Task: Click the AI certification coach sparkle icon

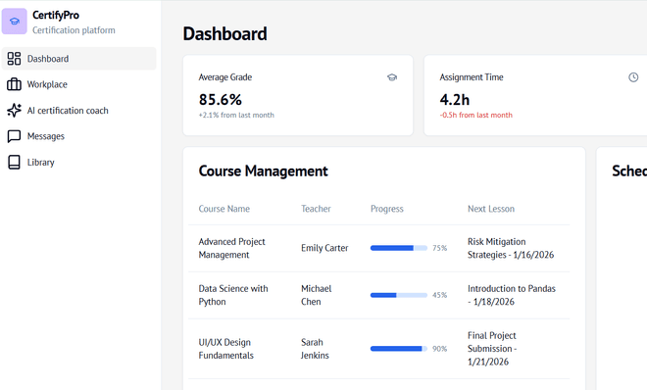Action: pos(14,111)
